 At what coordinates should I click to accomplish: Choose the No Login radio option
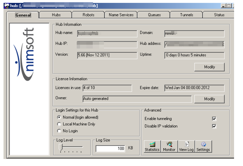[x=59, y=131]
